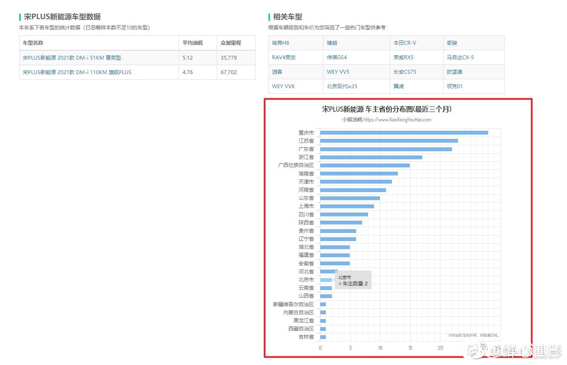Image resolution: width=567 pixels, height=365 pixels.
Task: Open related model 领克01
Action: point(455,86)
